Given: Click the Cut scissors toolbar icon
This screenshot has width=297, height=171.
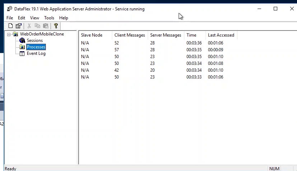Looking at the screenshot, I should (29, 26).
